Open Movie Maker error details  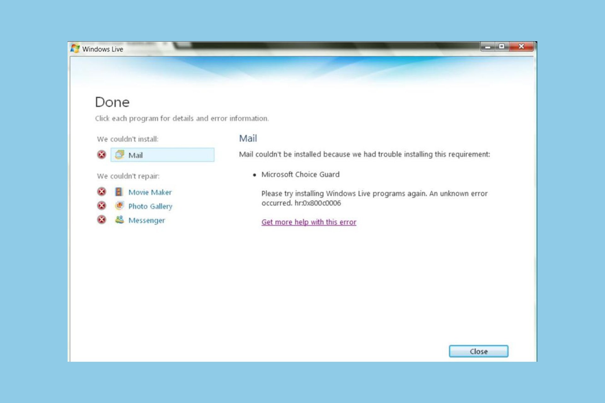coord(150,192)
